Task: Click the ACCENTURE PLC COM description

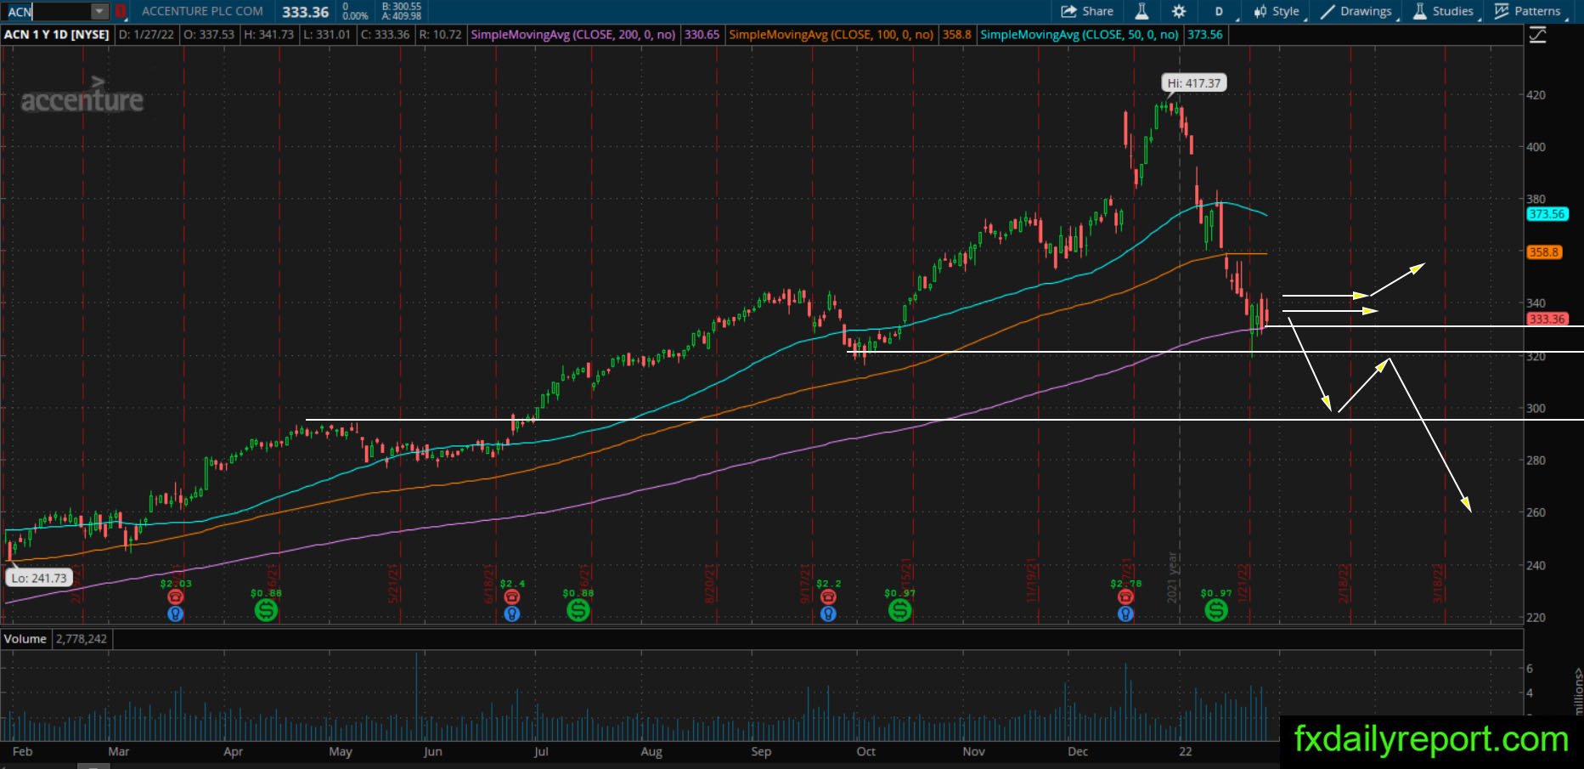Action: tap(202, 11)
